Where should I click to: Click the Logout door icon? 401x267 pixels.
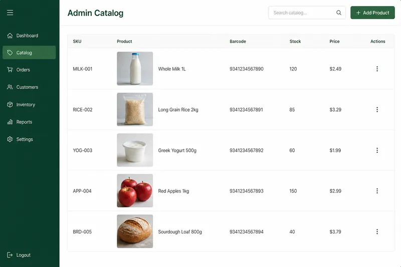click(10, 255)
